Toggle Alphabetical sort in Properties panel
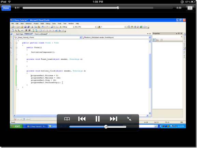This screenshot has height=148, width=197. pyautogui.click(x=157, y=40)
